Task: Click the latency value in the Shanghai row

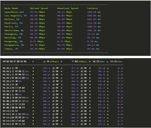Action: click(93, 34)
